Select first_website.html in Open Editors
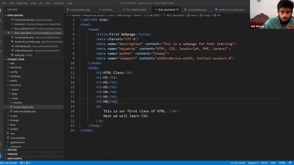This screenshot has height=165, width=294. tap(24, 28)
